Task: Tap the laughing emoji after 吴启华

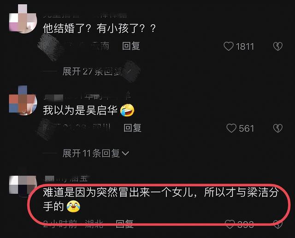Action: (x=127, y=110)
